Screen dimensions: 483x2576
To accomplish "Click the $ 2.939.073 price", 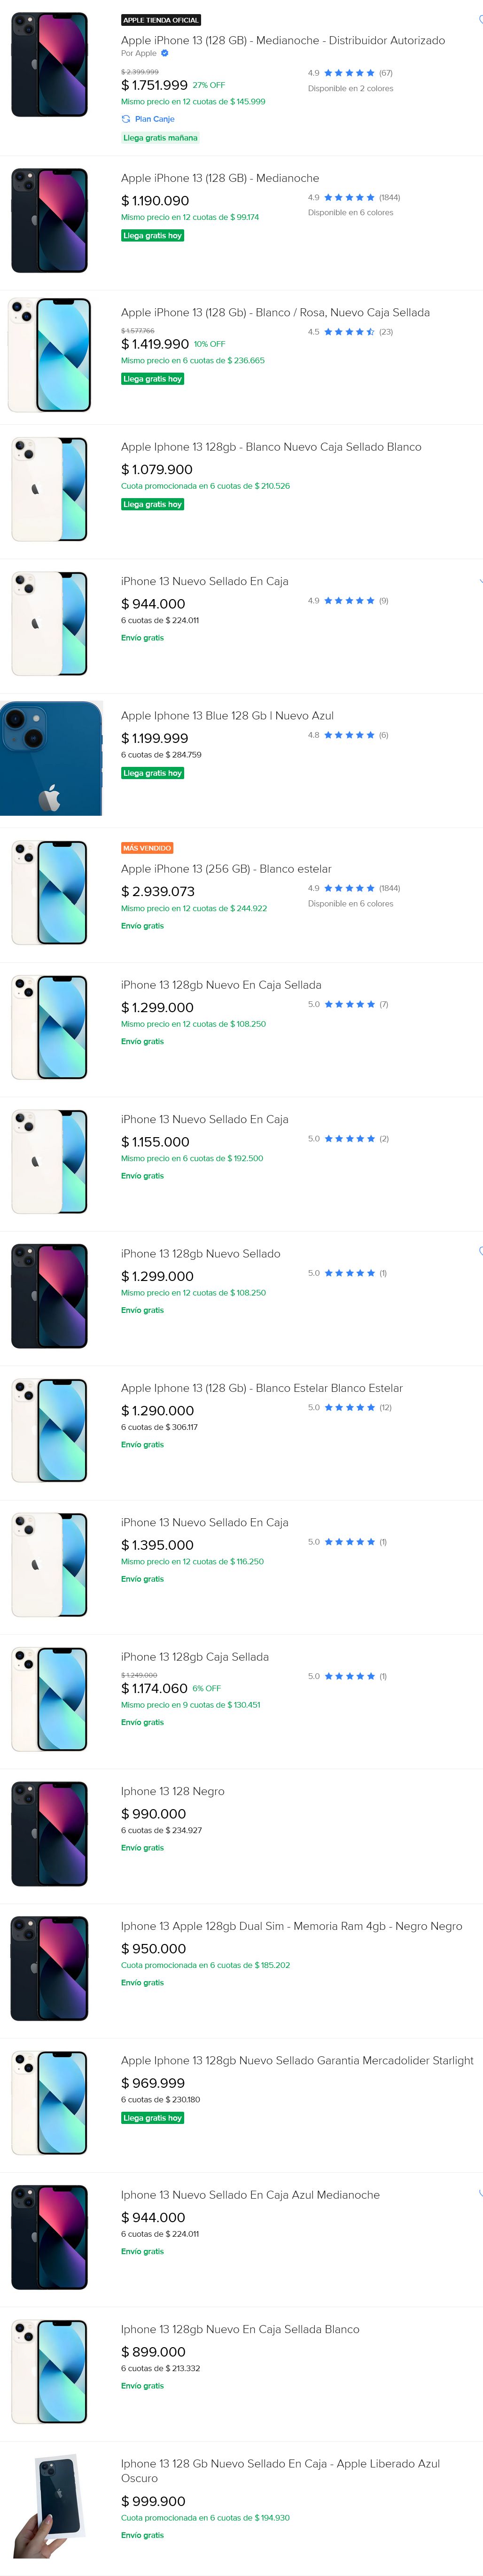I will click(158, 891).
